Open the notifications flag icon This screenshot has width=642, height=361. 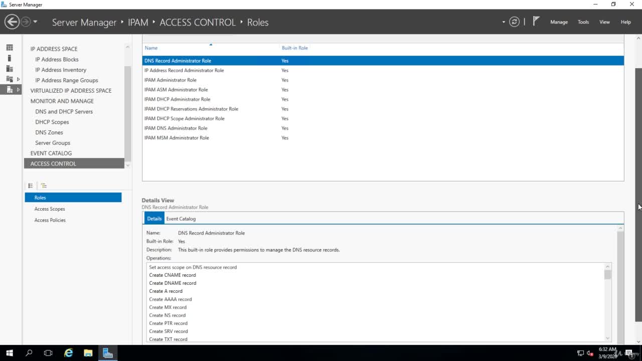[536, 22]
